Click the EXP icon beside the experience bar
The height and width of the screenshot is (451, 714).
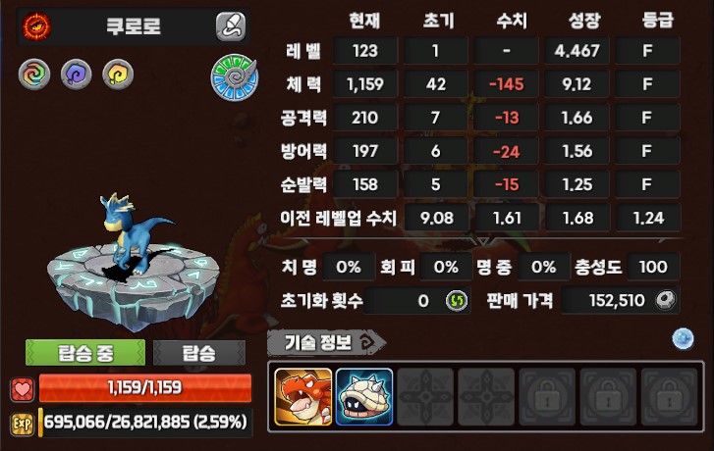point(23,424)
